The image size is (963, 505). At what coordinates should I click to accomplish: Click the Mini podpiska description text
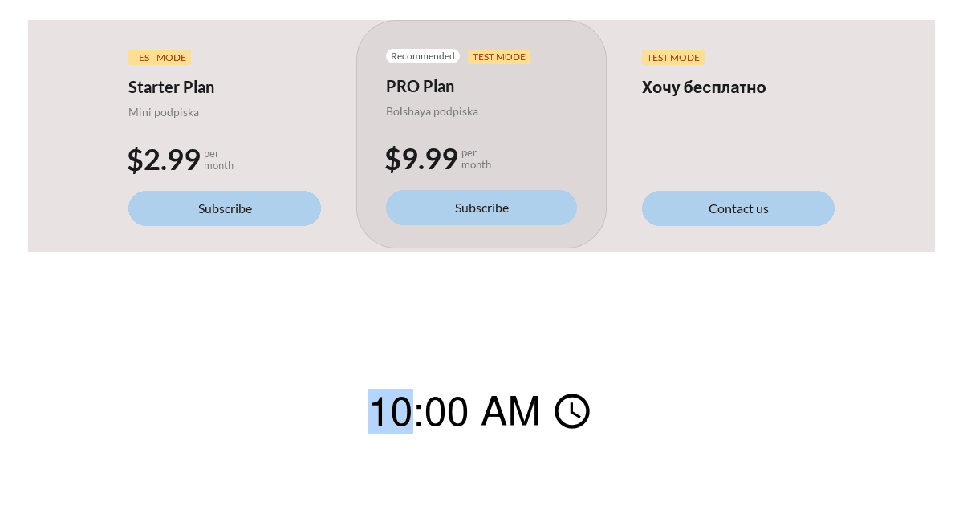pos(164,112)
